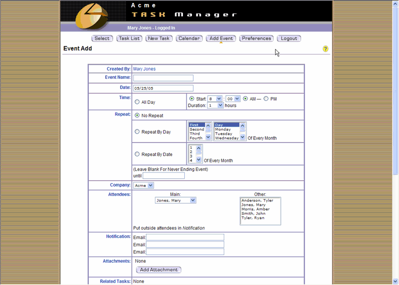Image resolution: width=399 pixels, height=285 pixels.
Task: Select Morris, Amber in Other attendees
Action: 261,209
